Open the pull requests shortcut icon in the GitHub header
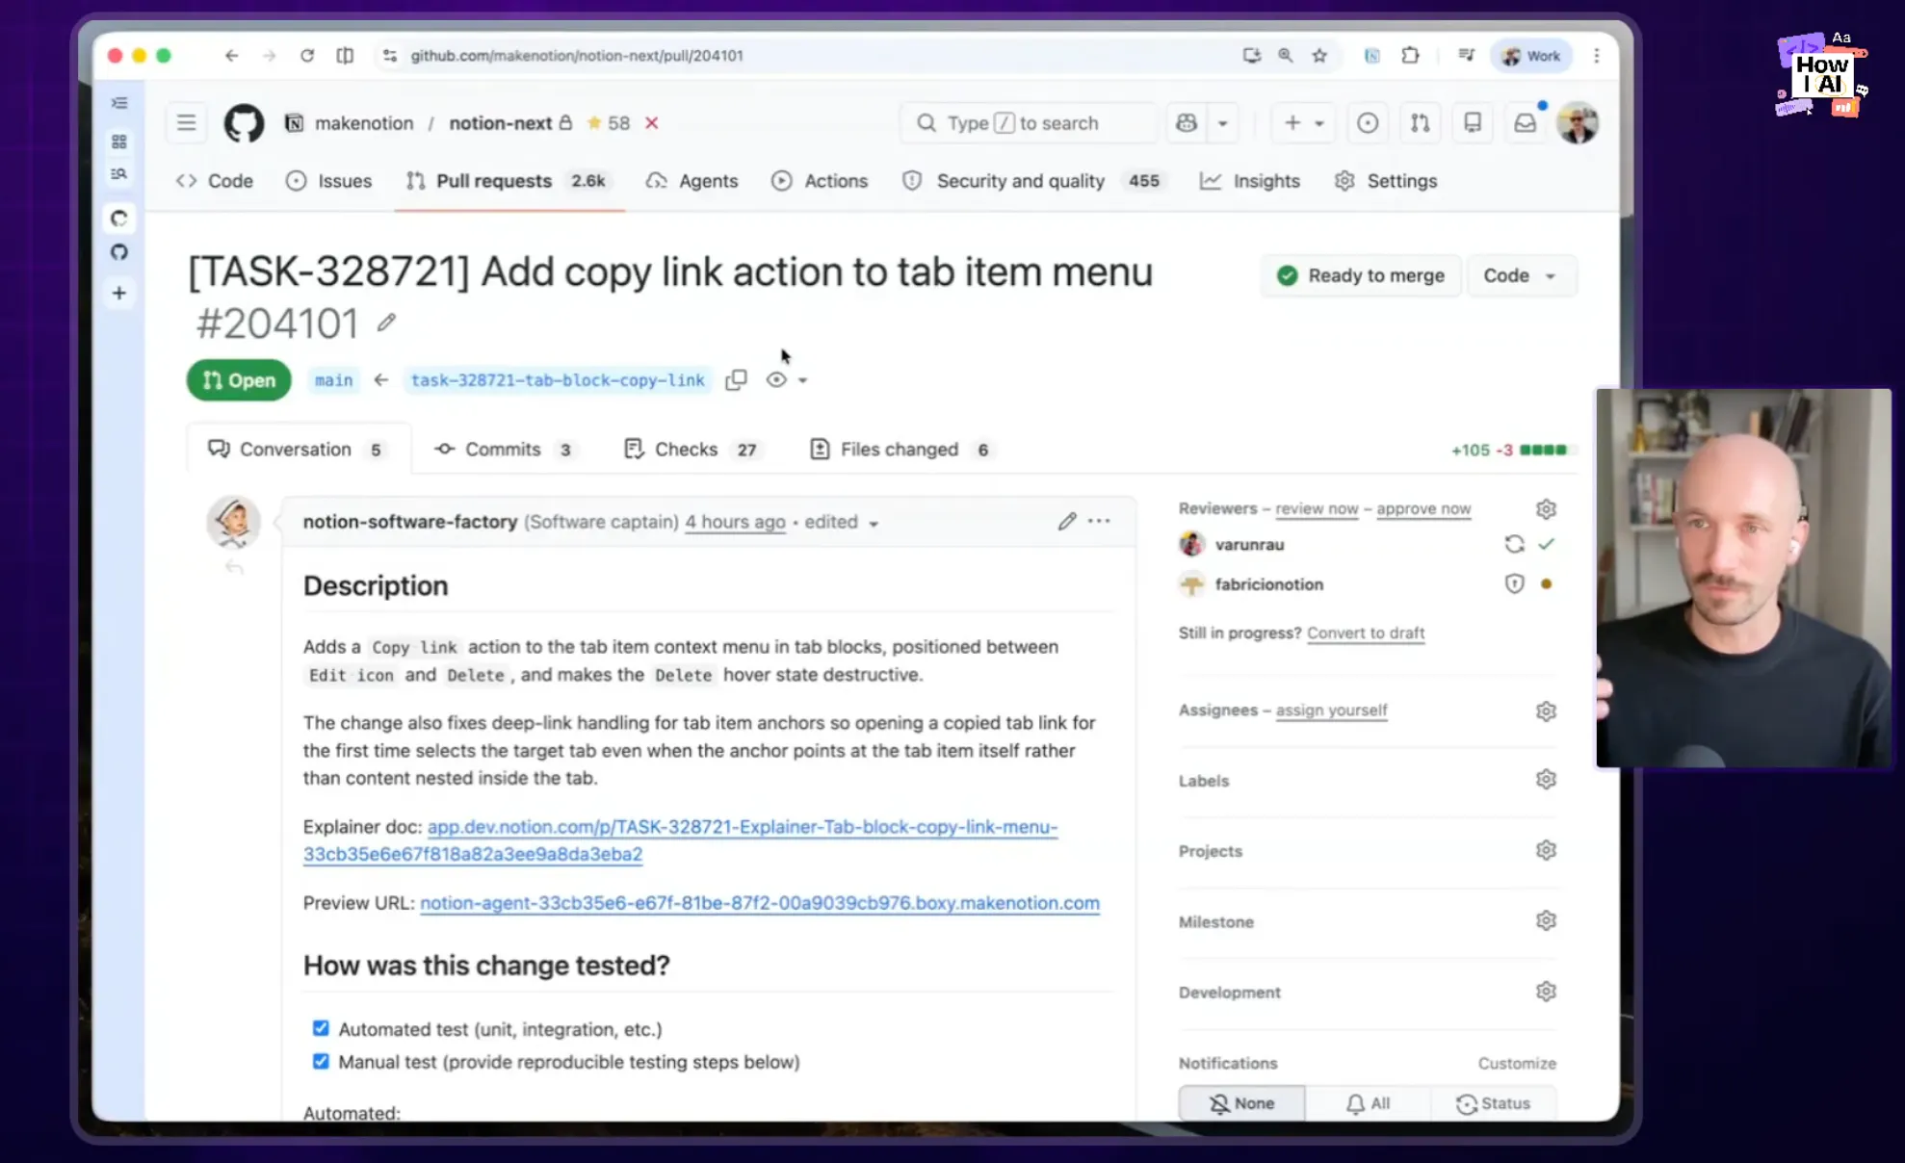The height and width of the screenshot is (1163, 1905). click(1421, 123)
